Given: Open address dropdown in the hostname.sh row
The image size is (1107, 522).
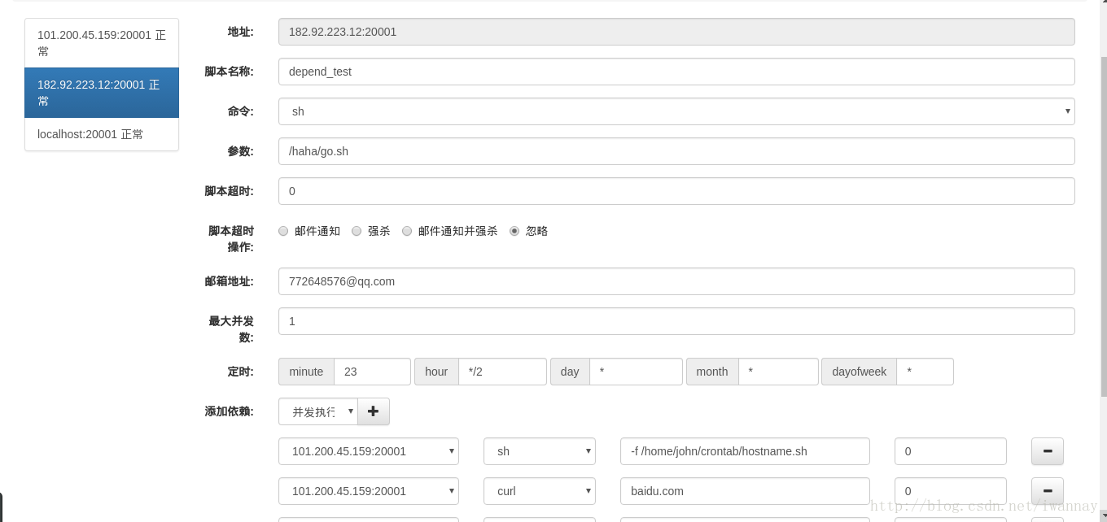Looking at the screenshot, I should (x=369, y=451).
